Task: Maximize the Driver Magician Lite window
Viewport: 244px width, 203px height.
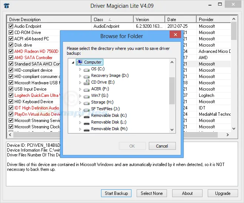Action: (220, 4)
